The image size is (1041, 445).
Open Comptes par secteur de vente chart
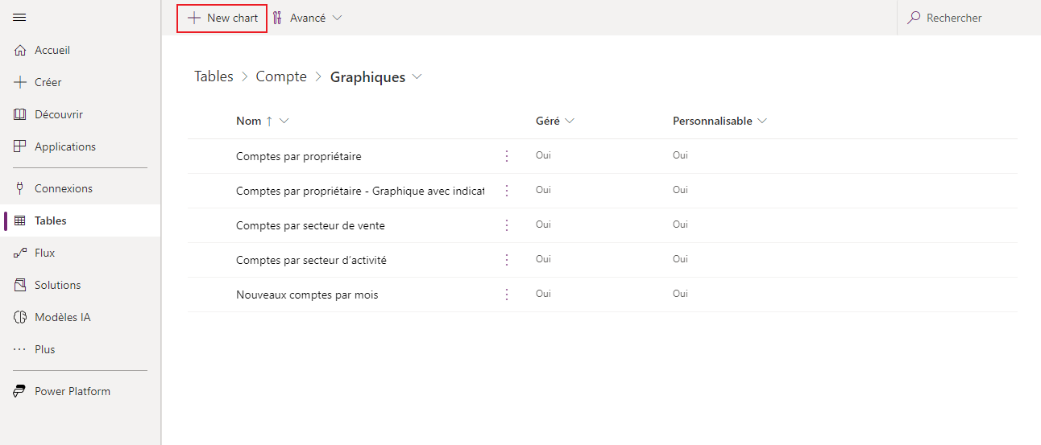(x=310, y=225)
